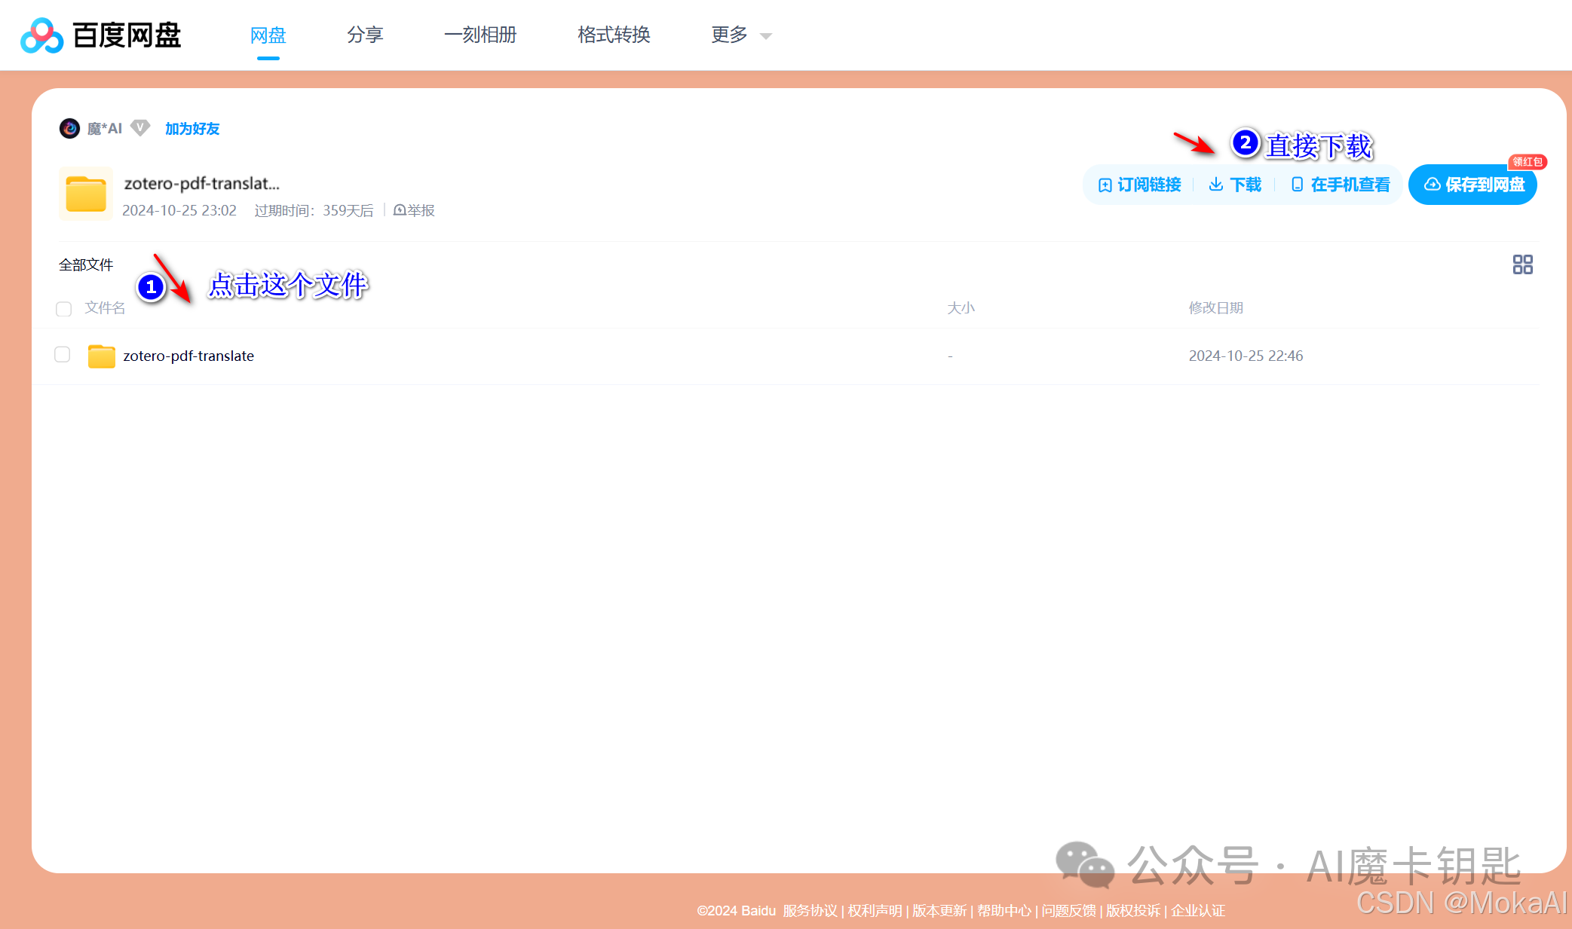The width and height of the screenshot is (1572, 929).
Task: Click the Baidu Netdisk logo icon
Action: pos(41,35)
